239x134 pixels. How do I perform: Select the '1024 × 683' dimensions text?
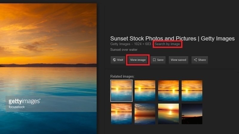click(x=143, y=44)
